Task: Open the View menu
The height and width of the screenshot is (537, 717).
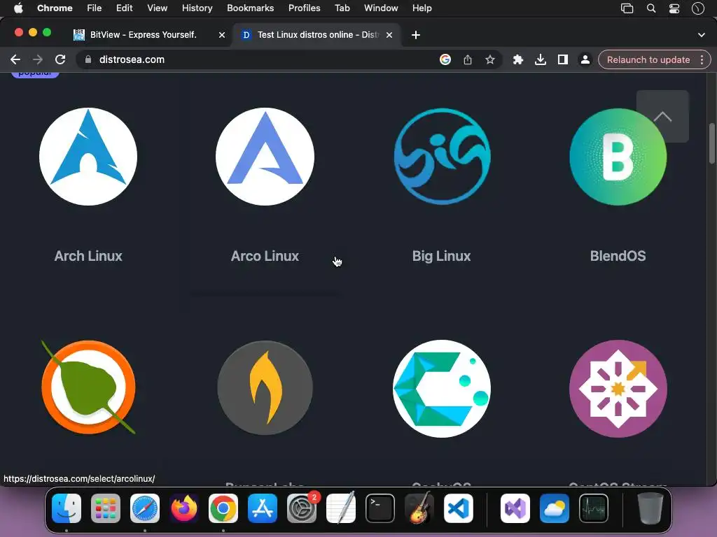Action: click(157, 8)
